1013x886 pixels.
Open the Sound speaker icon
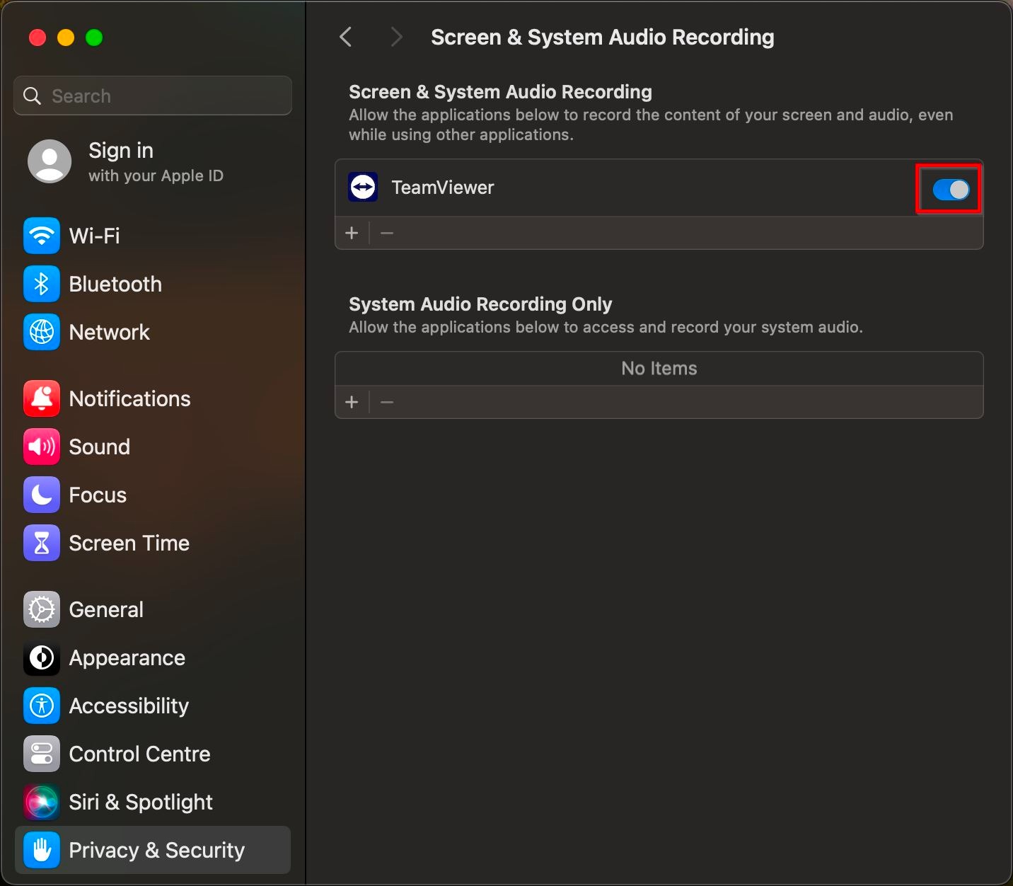pos(42,447)
